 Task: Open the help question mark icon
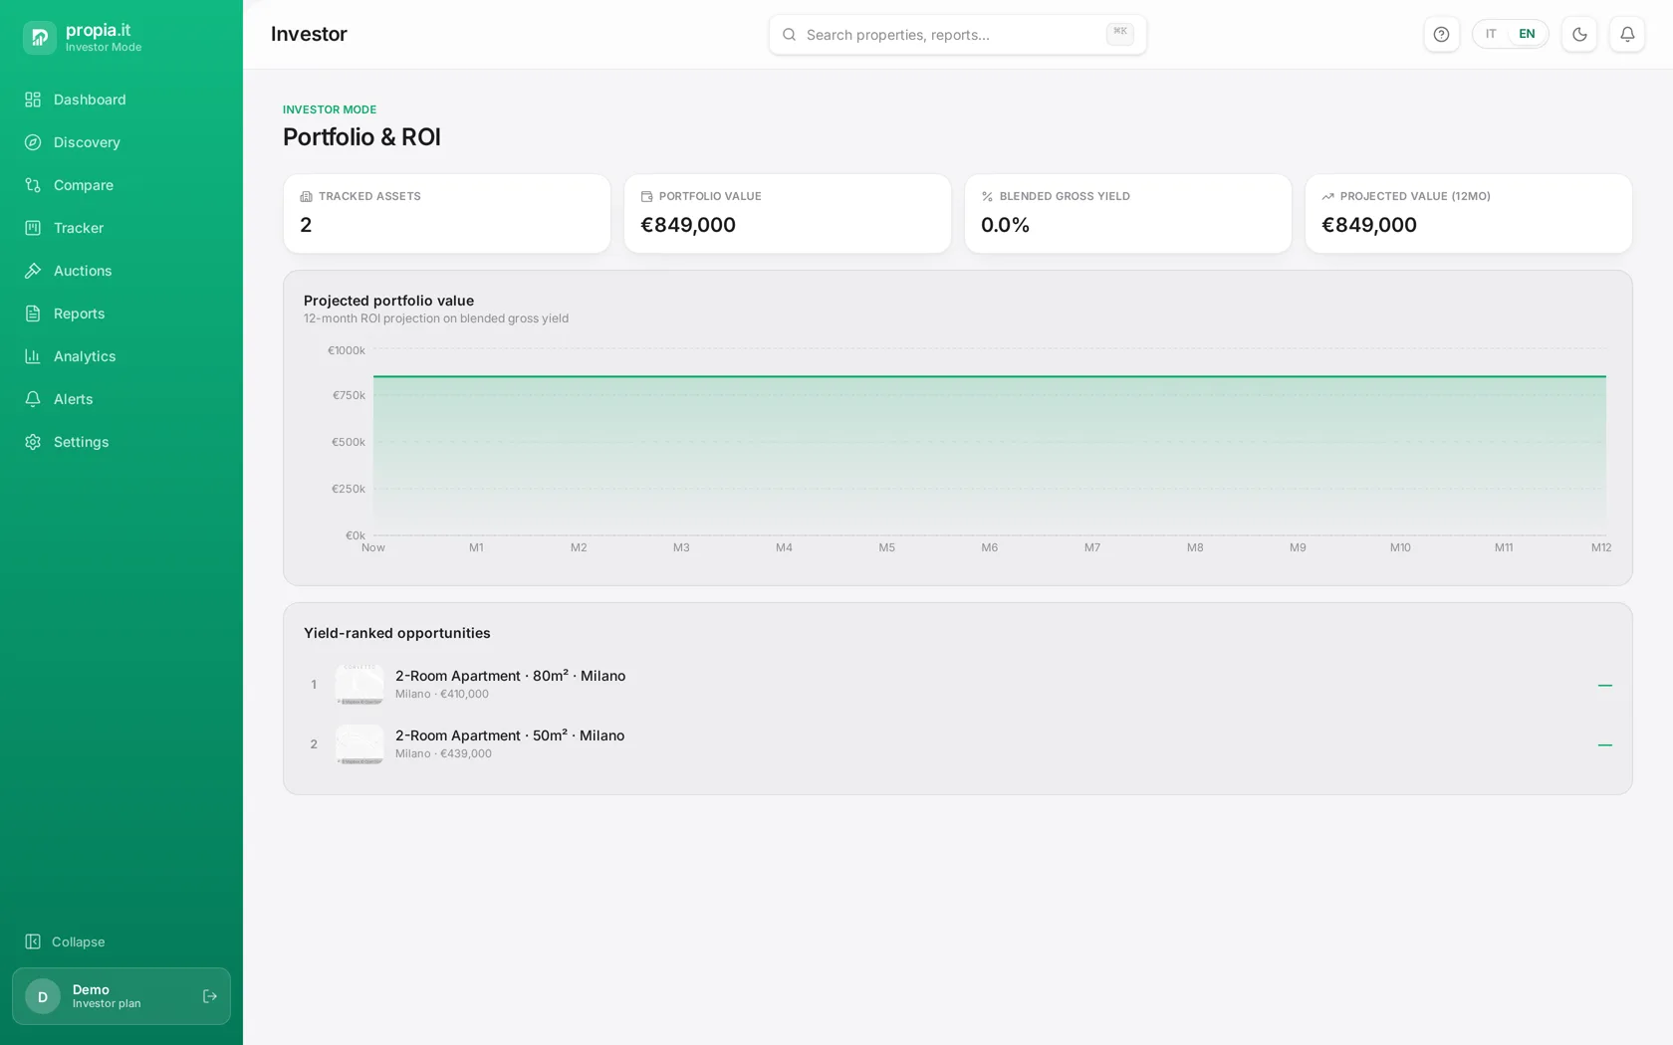[x=1441, y=34]
